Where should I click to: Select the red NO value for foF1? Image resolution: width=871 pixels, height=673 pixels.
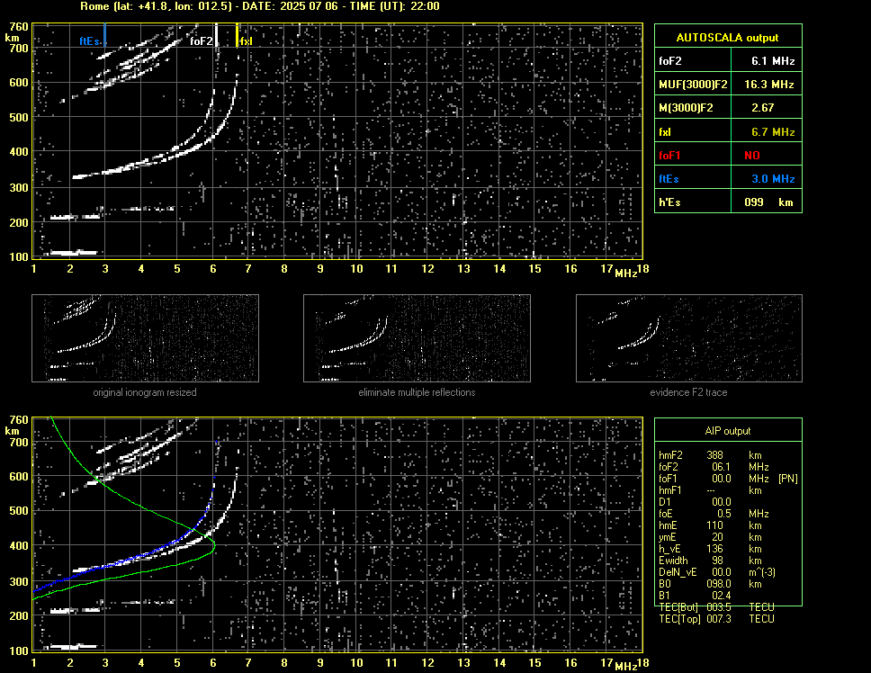(x=752, y=156)
